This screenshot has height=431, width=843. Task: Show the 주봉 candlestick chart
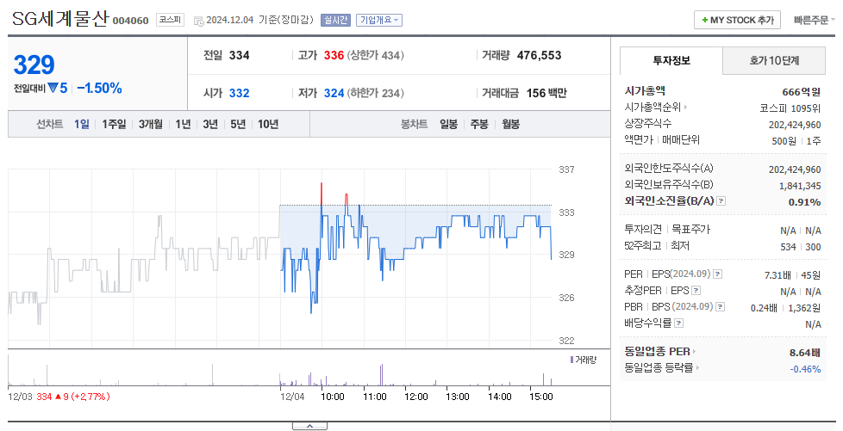479,124
